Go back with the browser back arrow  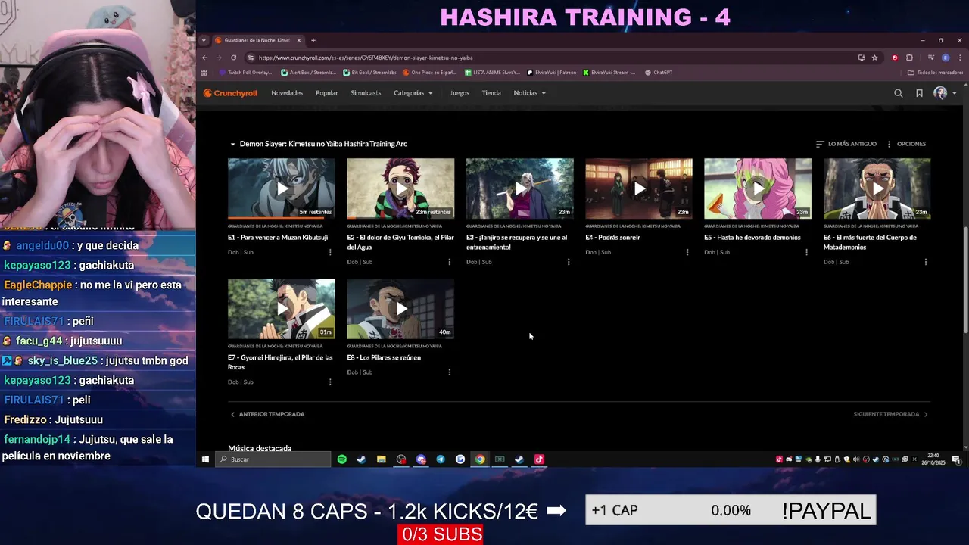point(204,58)
